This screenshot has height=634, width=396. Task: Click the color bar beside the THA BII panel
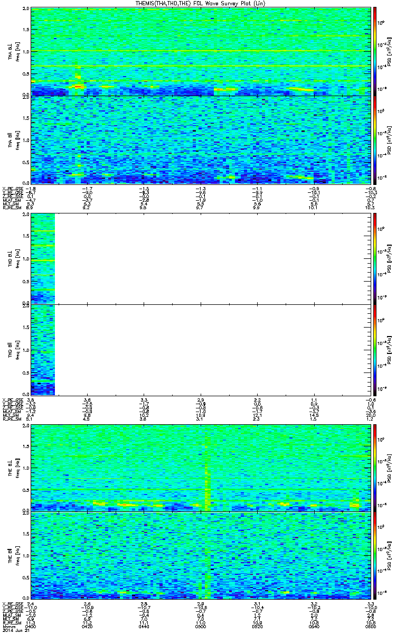pos(375,140)
